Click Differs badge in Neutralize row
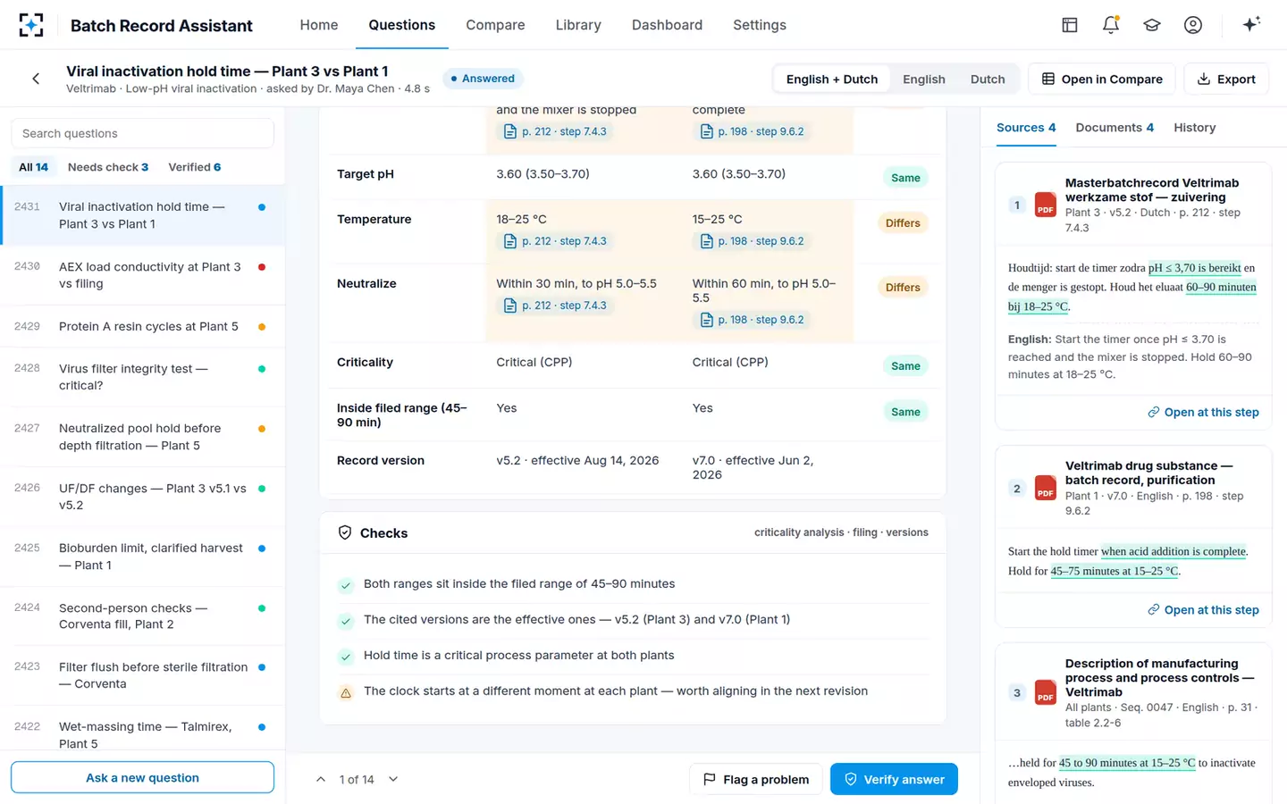The width and height of the screenshot is (1287, 804). pos(903,288)
